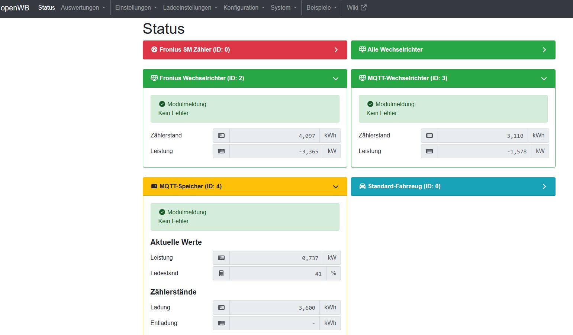Image resolution: width=573 pixels, height=335 pixels.
Task: Click keyboard icon beside Fronius Wechselrichter Zählerstand
Action: click(x=221, y=136)
